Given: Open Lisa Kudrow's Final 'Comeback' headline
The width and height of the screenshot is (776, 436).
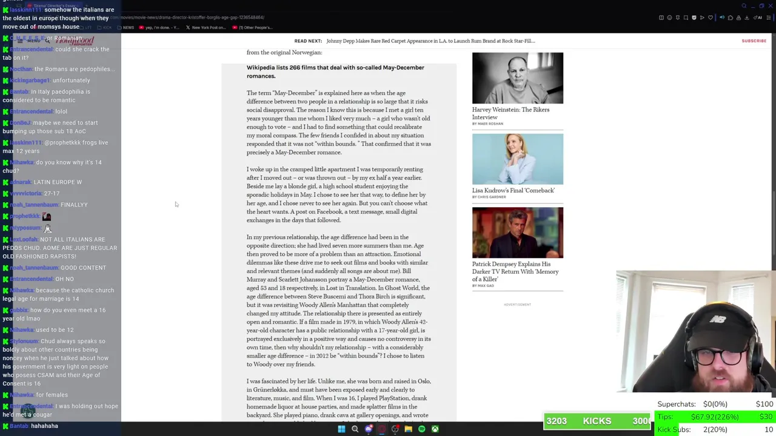Looking at the screenshot, I should pyautogui.click(x=513, y=190).
